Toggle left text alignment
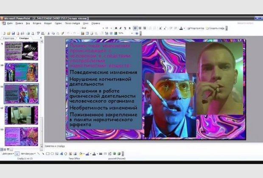263x178 pixels. coord(135,28)
